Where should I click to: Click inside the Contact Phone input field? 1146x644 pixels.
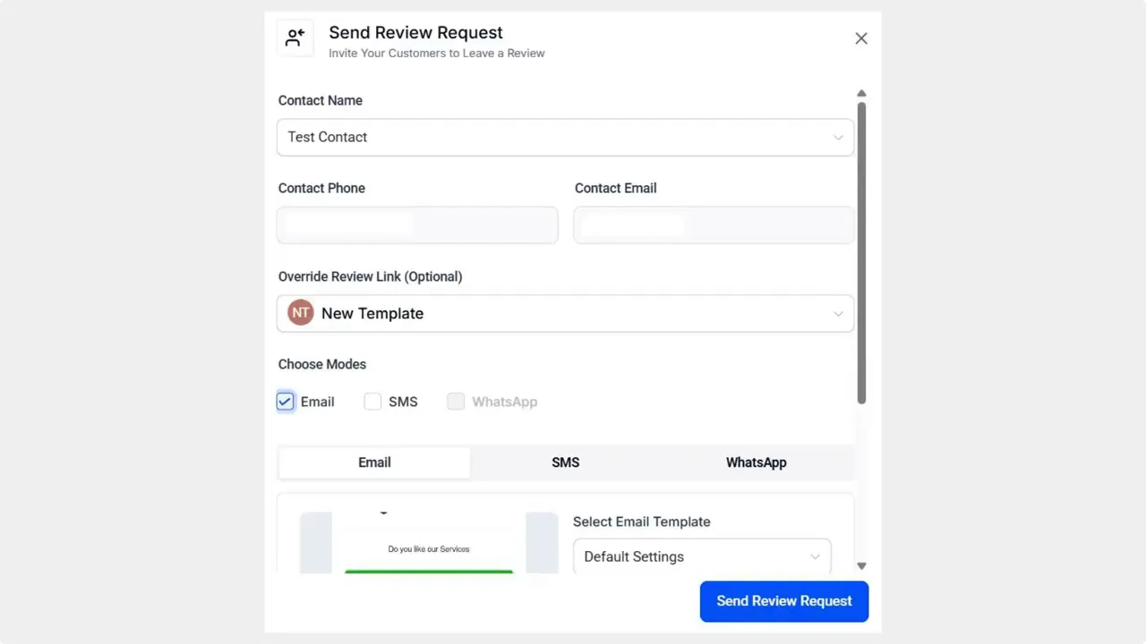[416, 225]
